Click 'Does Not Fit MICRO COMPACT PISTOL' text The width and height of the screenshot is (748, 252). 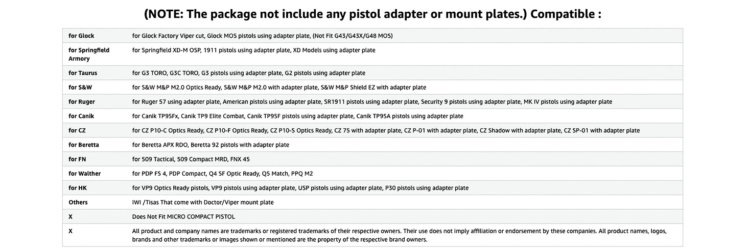(183, 216)
